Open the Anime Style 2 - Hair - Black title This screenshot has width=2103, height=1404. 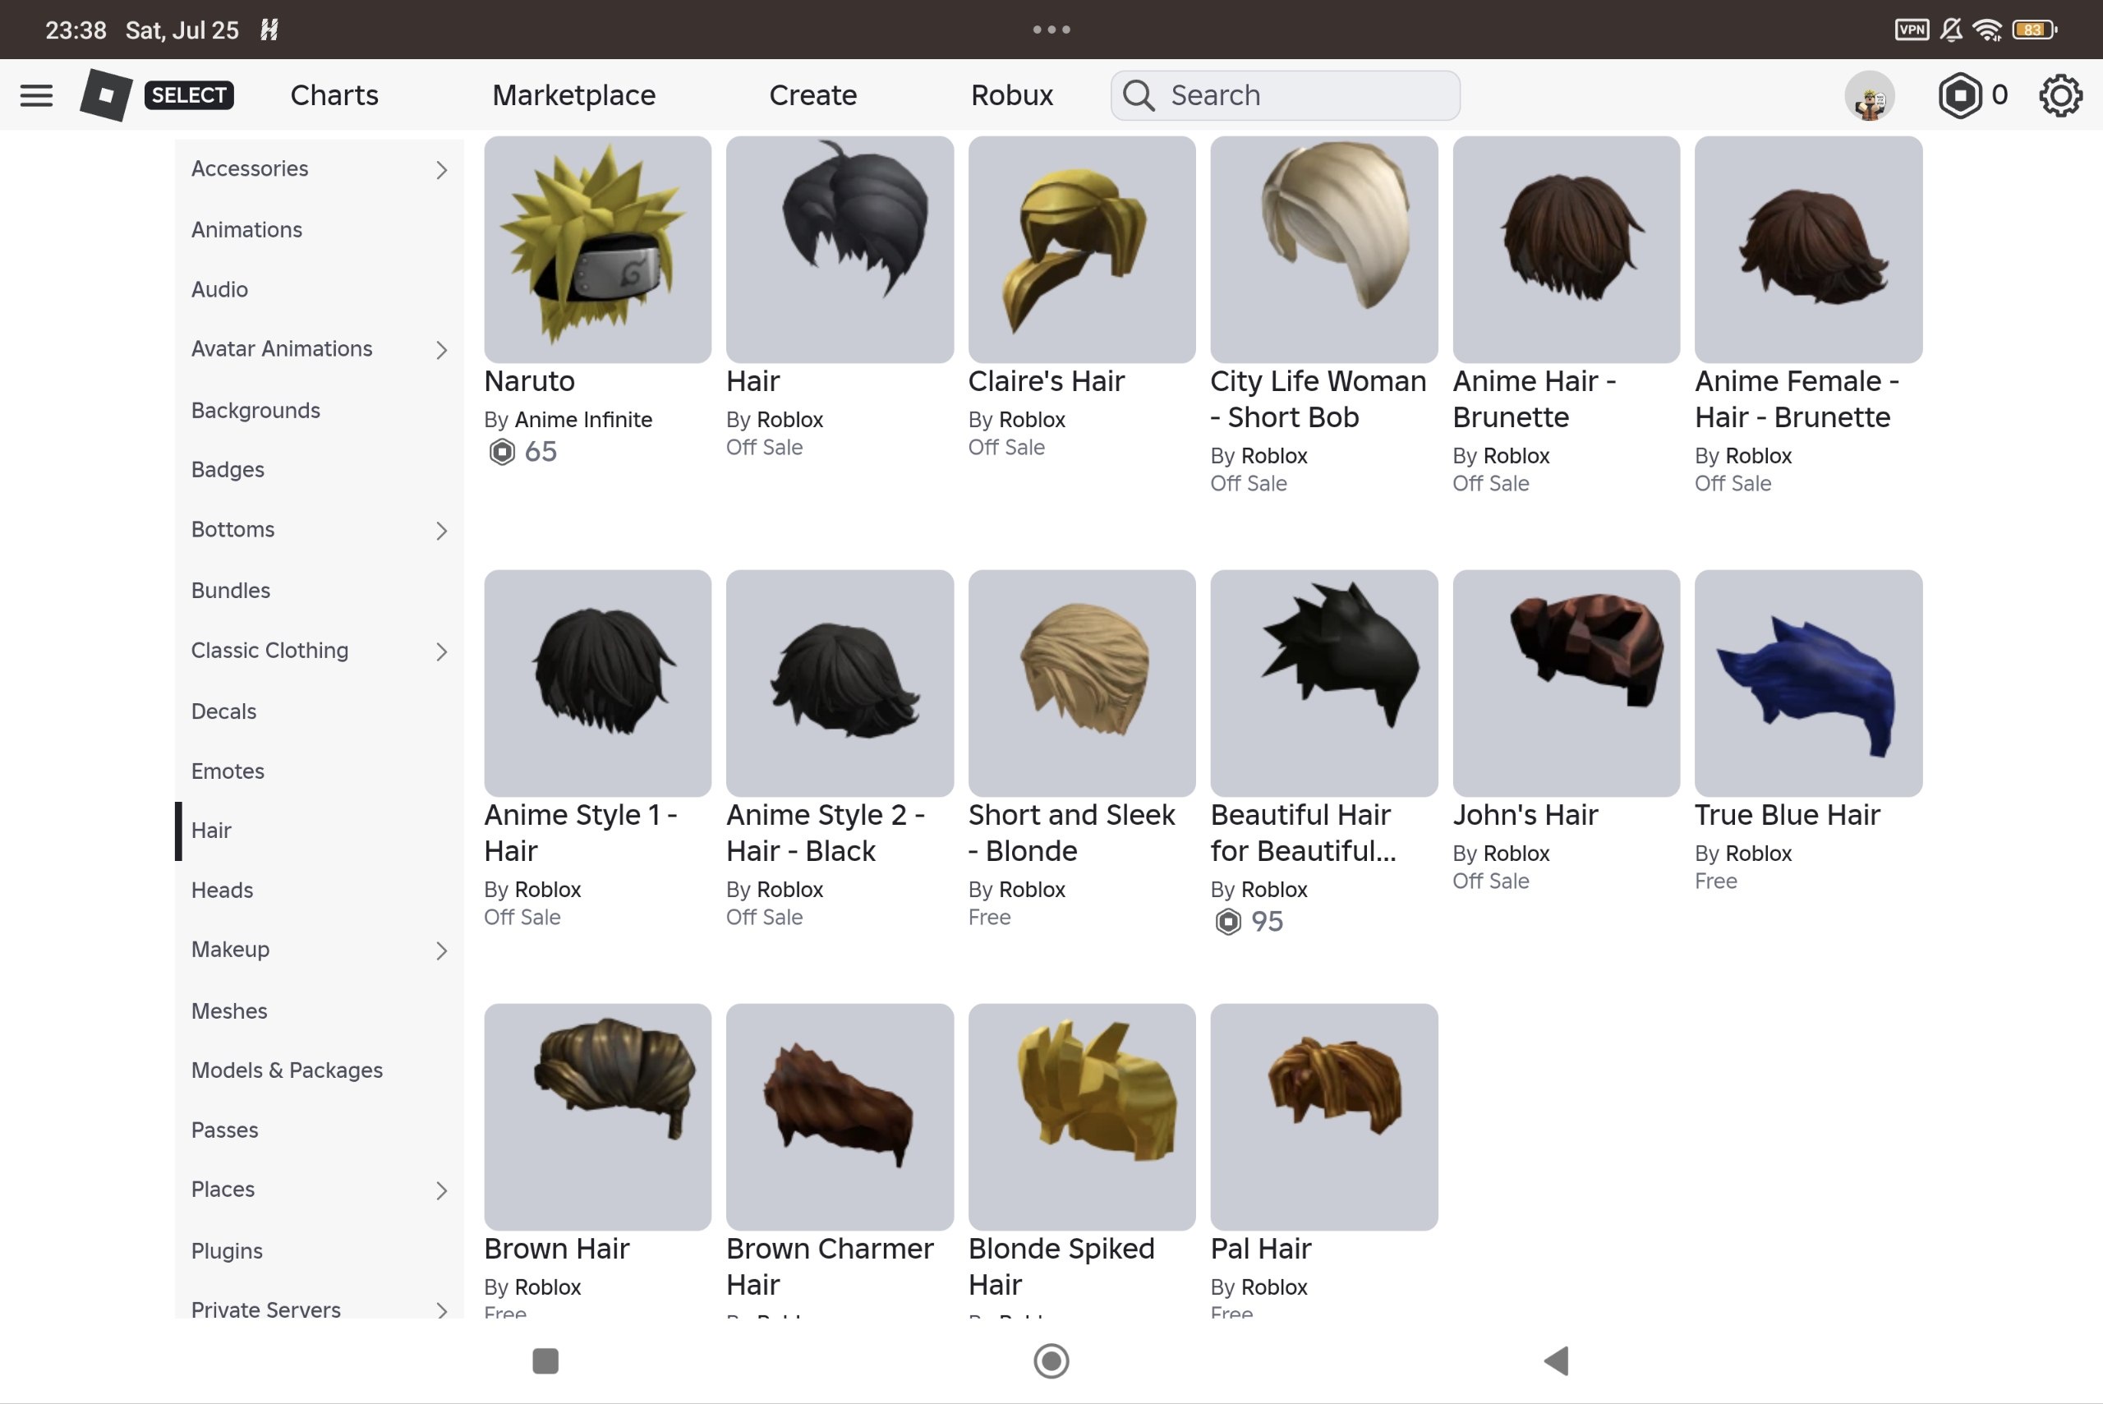(x=825, y=833)
